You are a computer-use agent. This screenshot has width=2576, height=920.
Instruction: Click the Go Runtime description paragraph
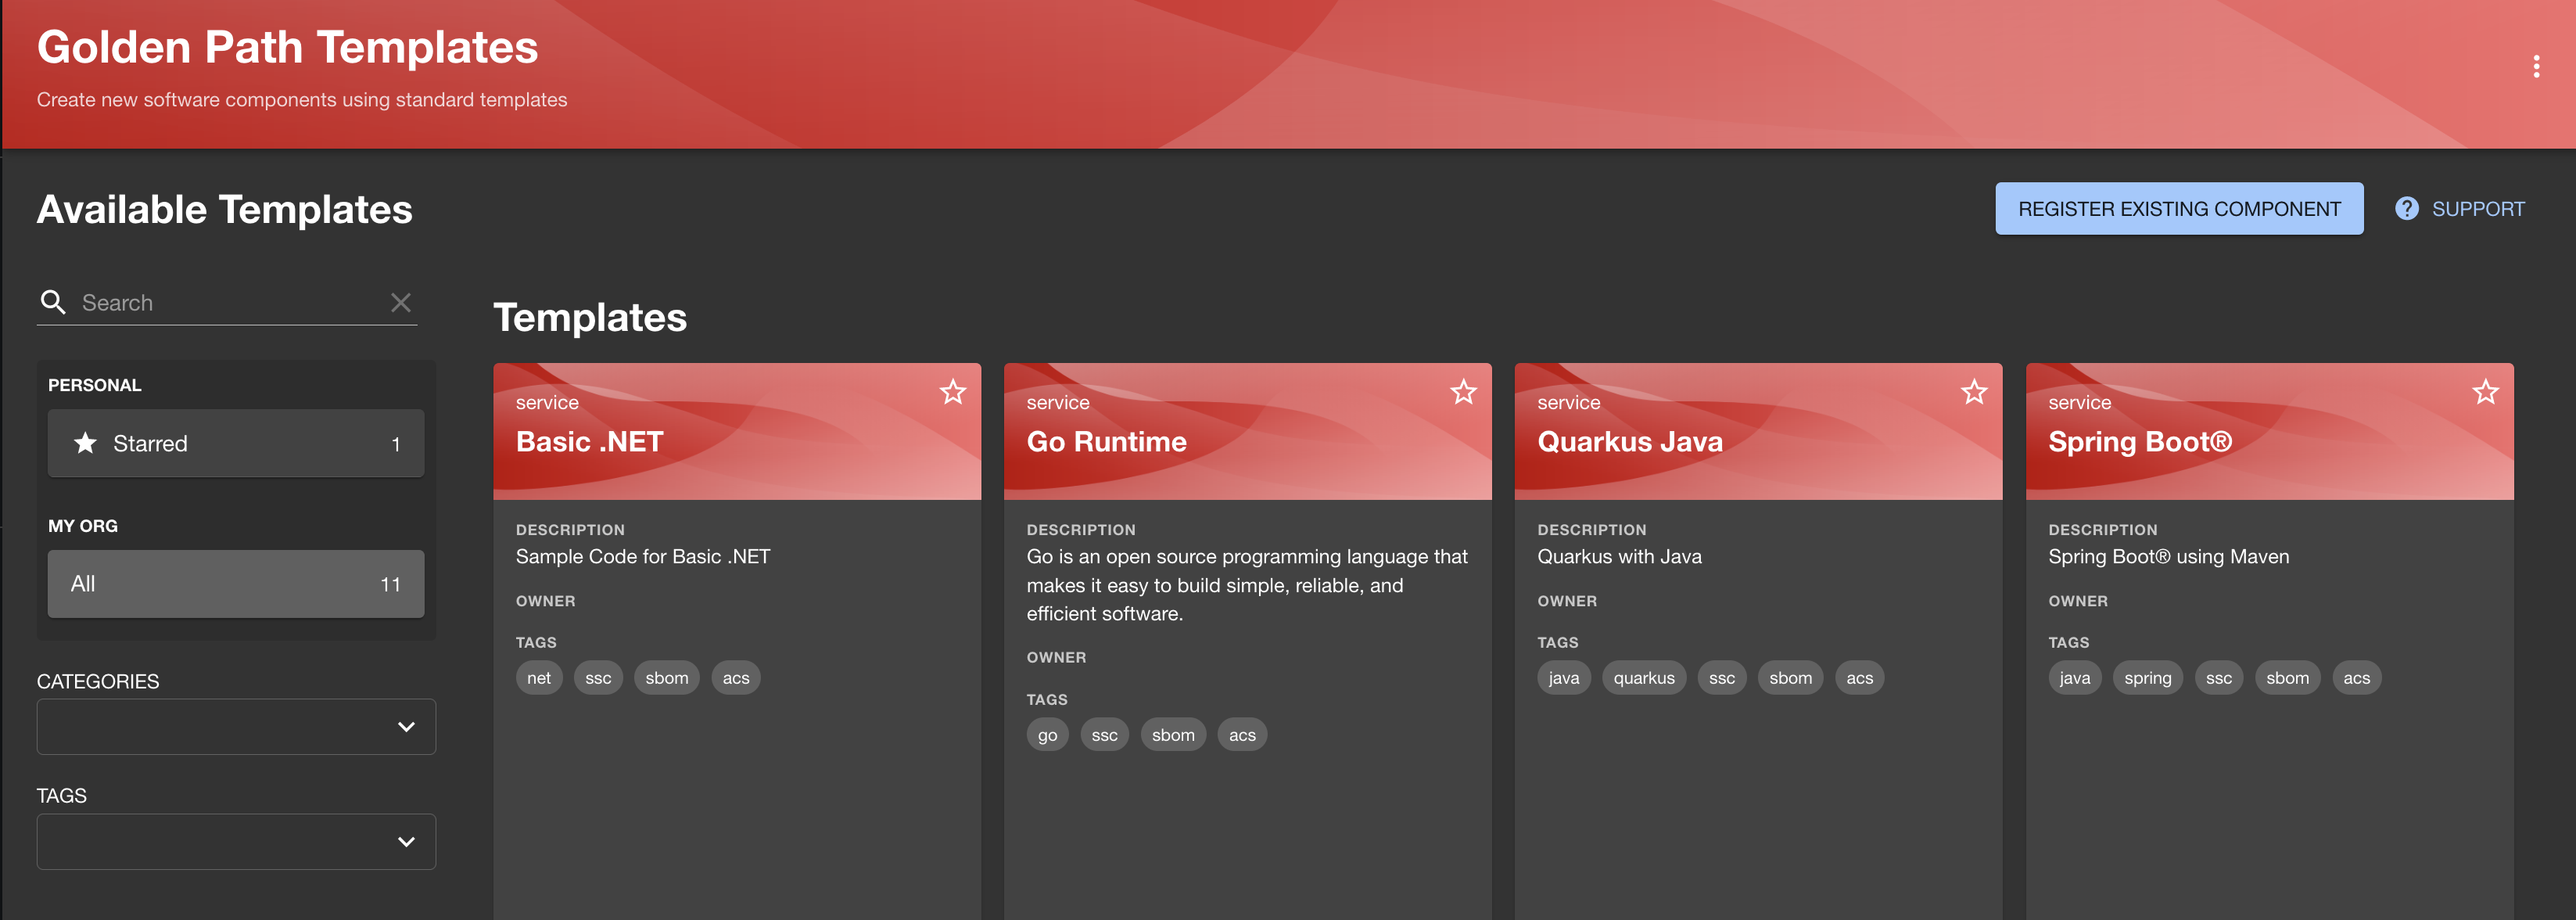click(1247, 585)
